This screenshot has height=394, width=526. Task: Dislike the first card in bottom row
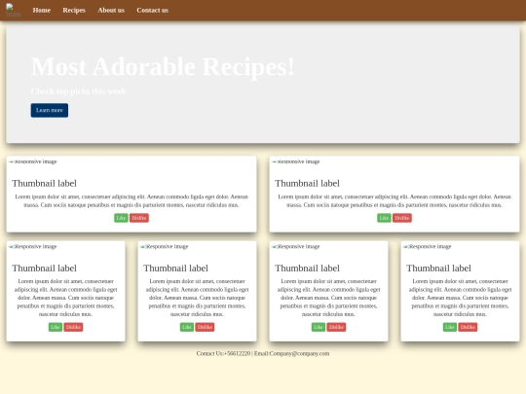coord(73,327)
